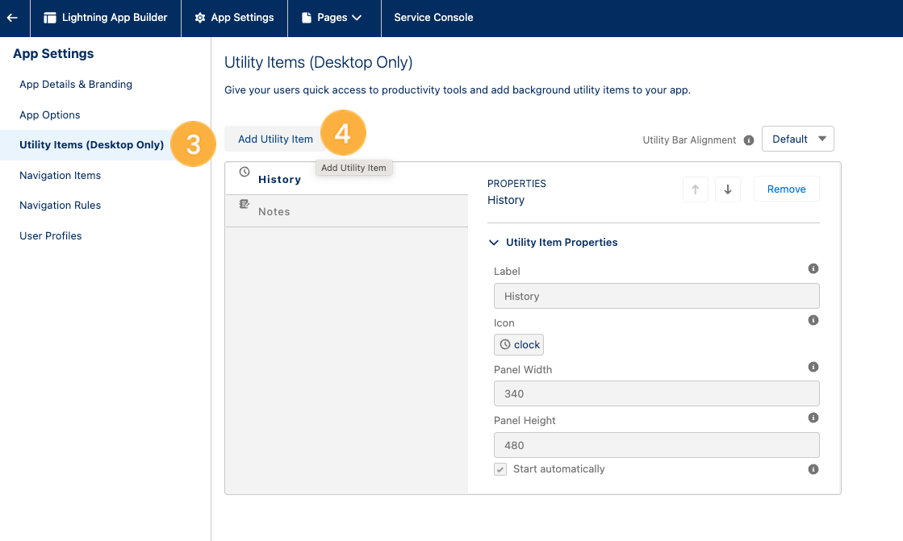Toggle Start automatically checkbox
This screenshot has width=903, height=541.
(x=500, y=469)
